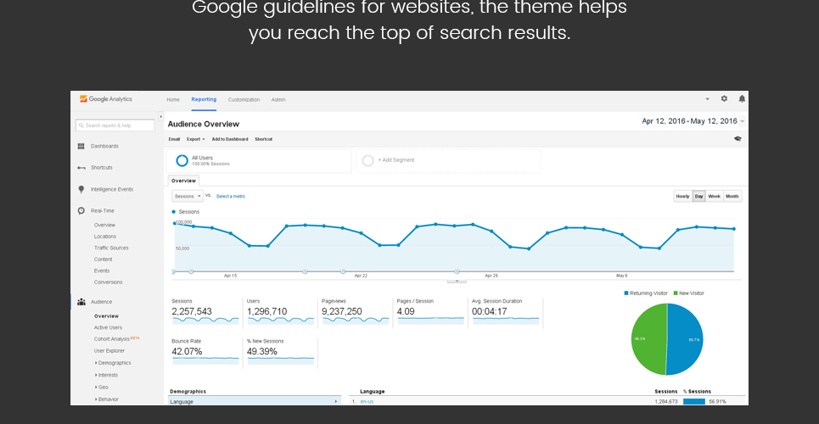Open the Admin menu item
The height and width of the screenshot is (424, 819).
tap(278, 100)
